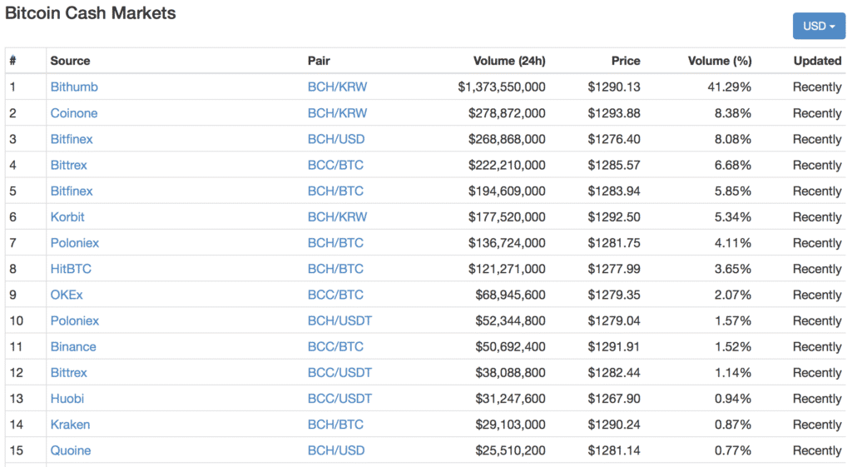
Task: Sort by the Updated column header
Action: (817, 61)
